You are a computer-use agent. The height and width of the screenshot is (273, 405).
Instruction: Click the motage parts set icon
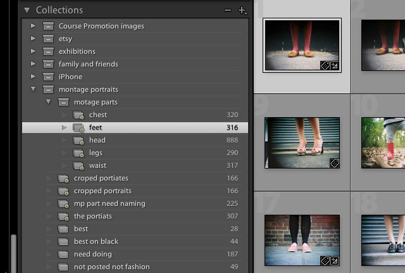pyautogui.click(x=63, y=102)
